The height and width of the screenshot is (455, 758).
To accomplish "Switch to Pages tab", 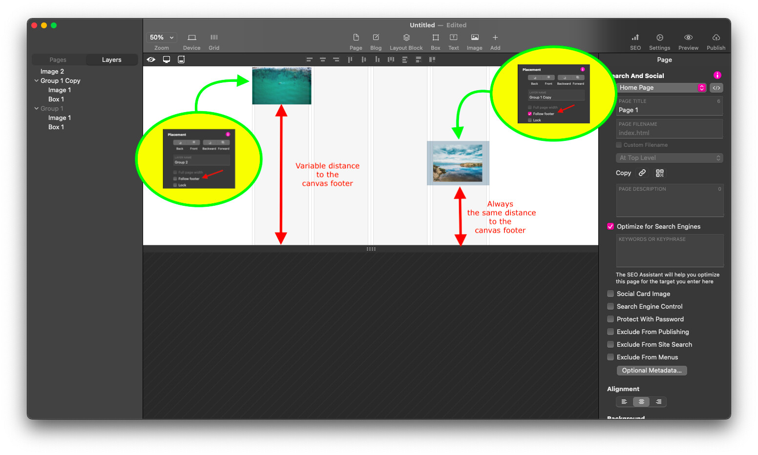I will point(58,60).
